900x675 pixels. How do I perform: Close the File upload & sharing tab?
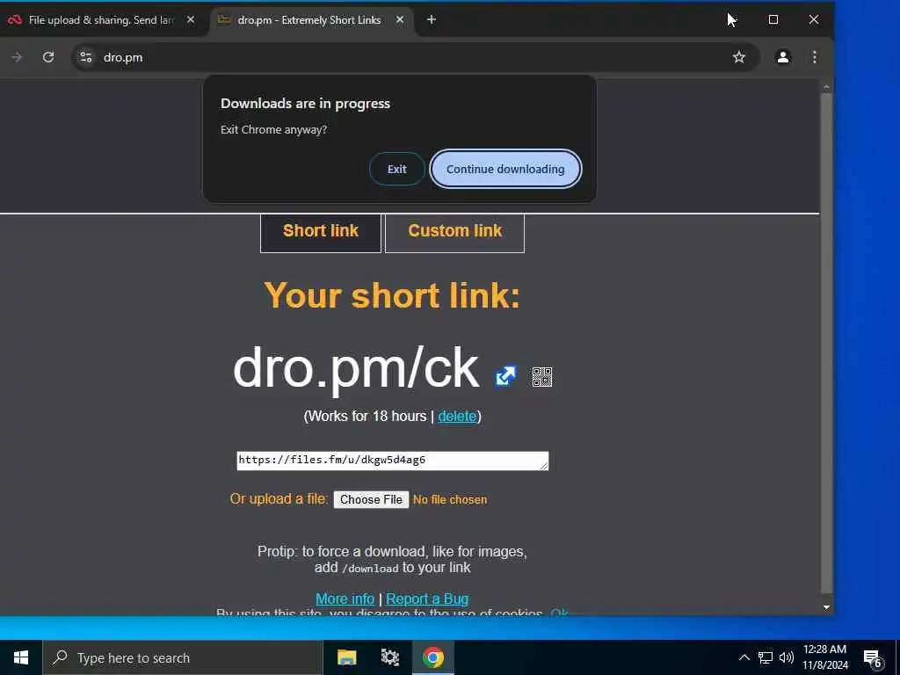coord(191,20)
